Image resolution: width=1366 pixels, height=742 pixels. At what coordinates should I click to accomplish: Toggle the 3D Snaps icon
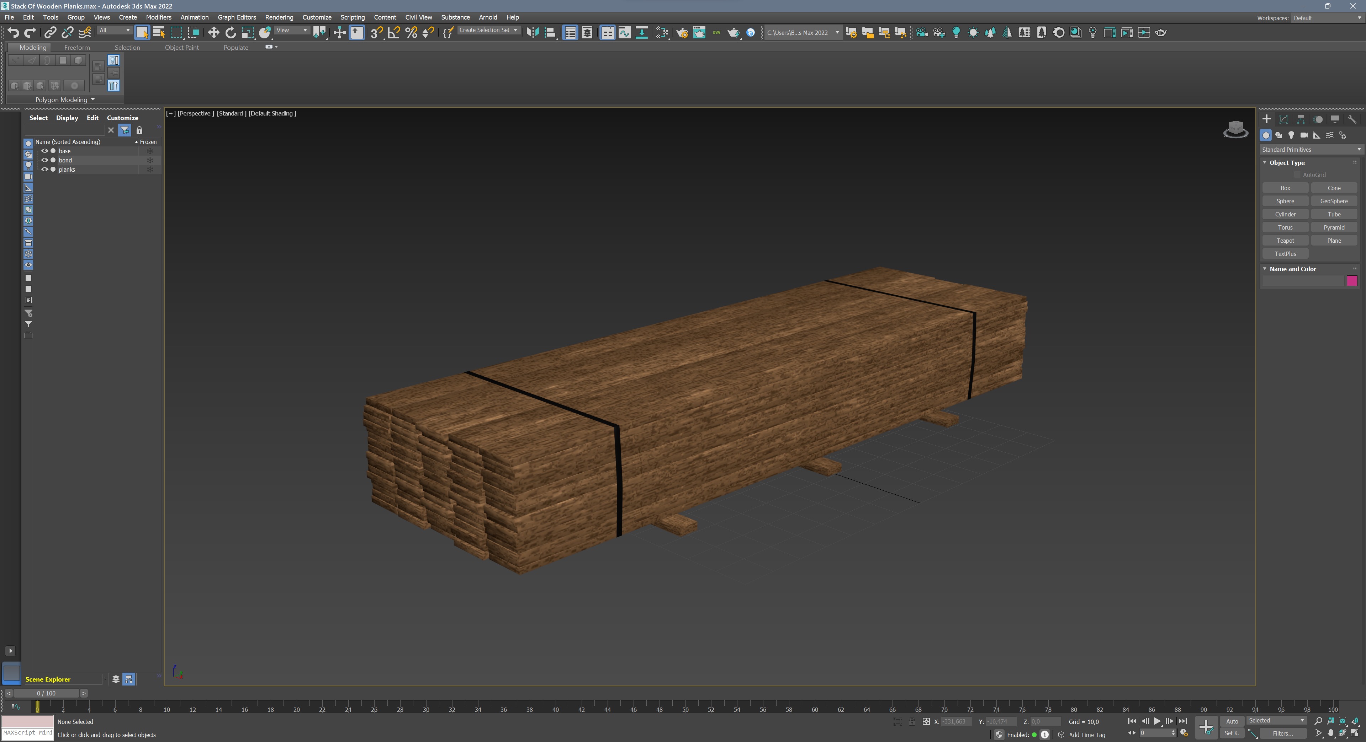click(x=376, y=33)
